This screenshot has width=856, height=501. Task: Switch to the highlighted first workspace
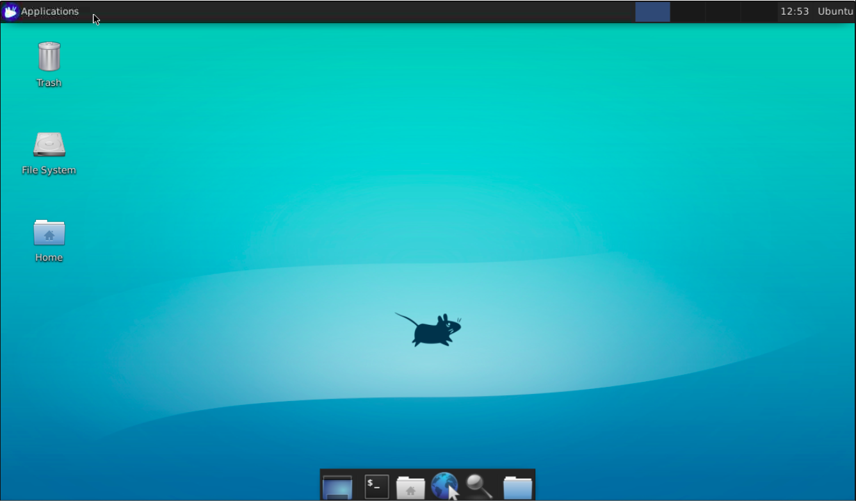click(652, 12)
